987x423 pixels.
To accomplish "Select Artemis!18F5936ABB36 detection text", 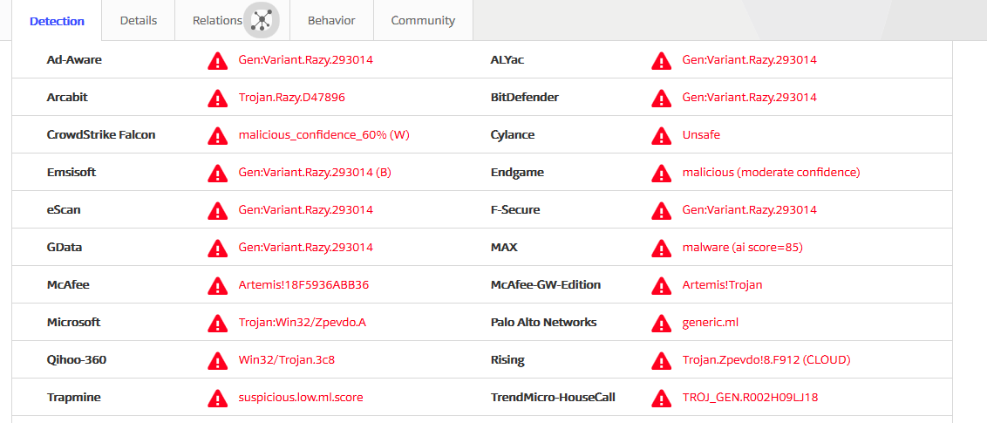I will click(x=304, y=284).
